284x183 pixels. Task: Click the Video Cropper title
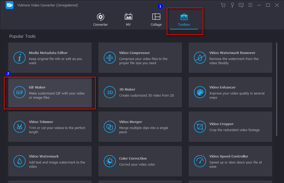tap(221, 124)
